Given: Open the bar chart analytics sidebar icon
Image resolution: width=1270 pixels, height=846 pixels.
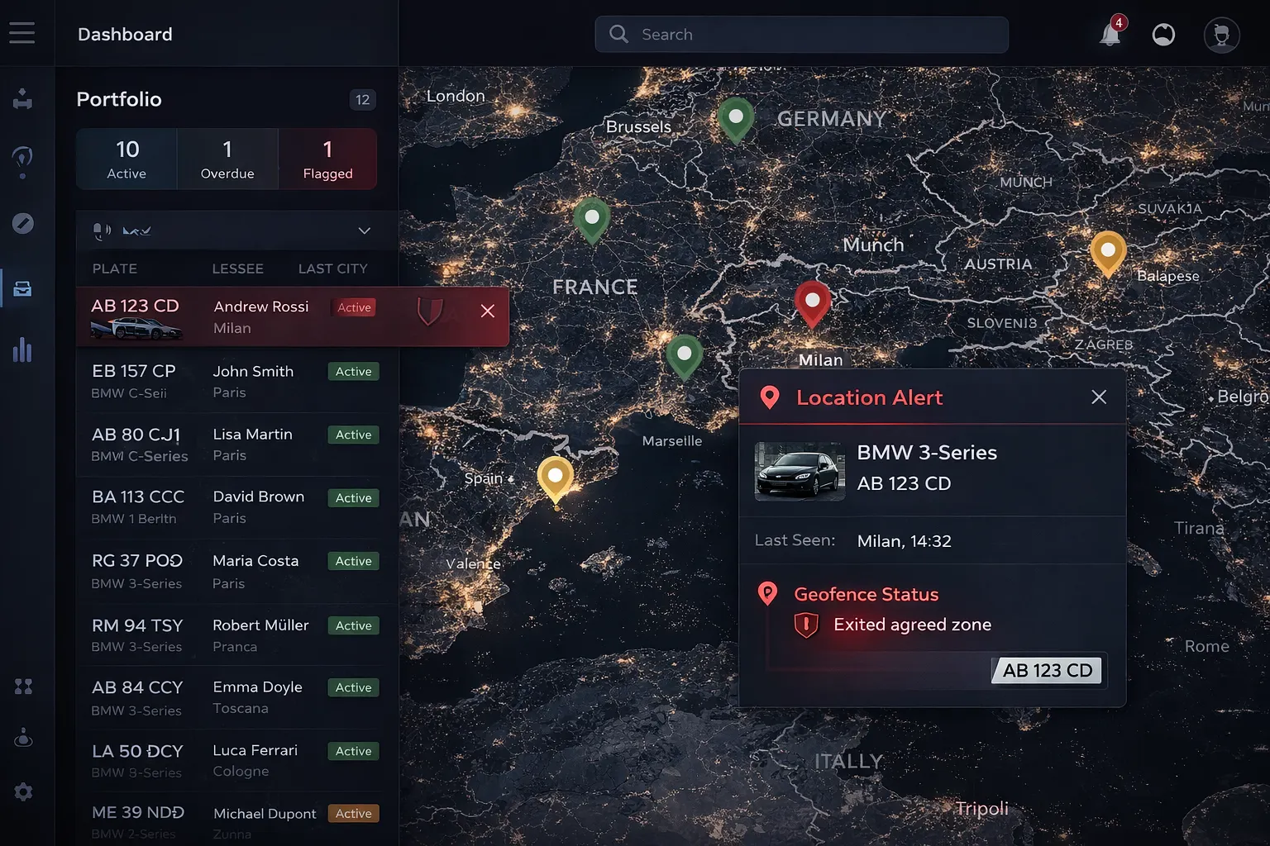Looking at the screenshot, I should (x=23, y=350).
